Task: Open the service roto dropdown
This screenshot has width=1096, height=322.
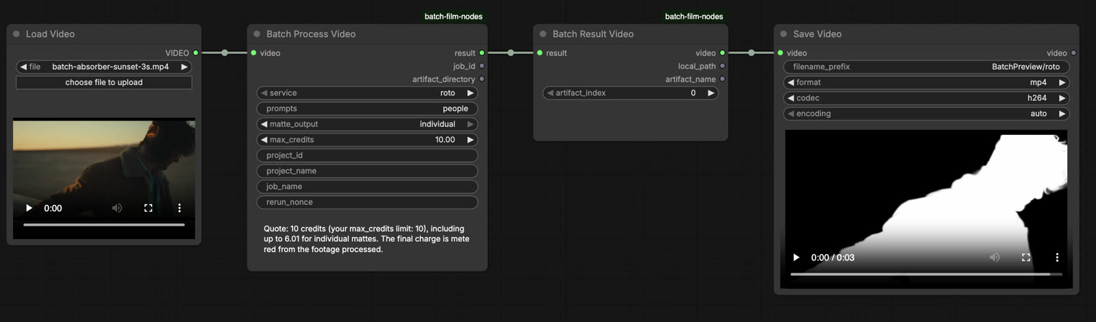Action: click(x=367, y=92)
